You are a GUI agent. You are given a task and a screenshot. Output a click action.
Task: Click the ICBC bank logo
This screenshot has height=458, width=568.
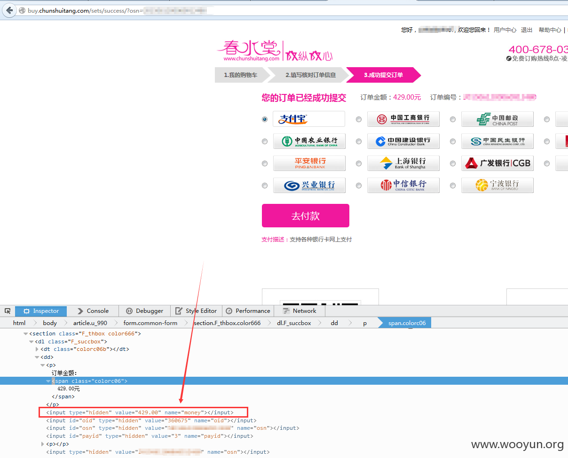(403, 119)
